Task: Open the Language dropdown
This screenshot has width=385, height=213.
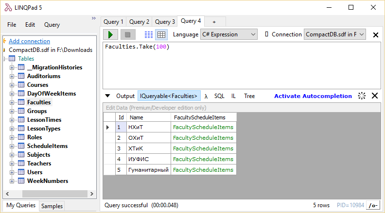Action: click(x=229, y=34)
